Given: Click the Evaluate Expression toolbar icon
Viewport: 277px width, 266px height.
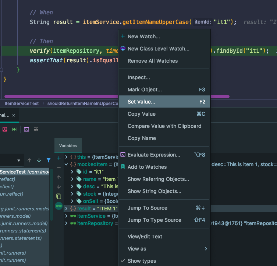Looking at the screenshot, I should [x=26, y=129].
